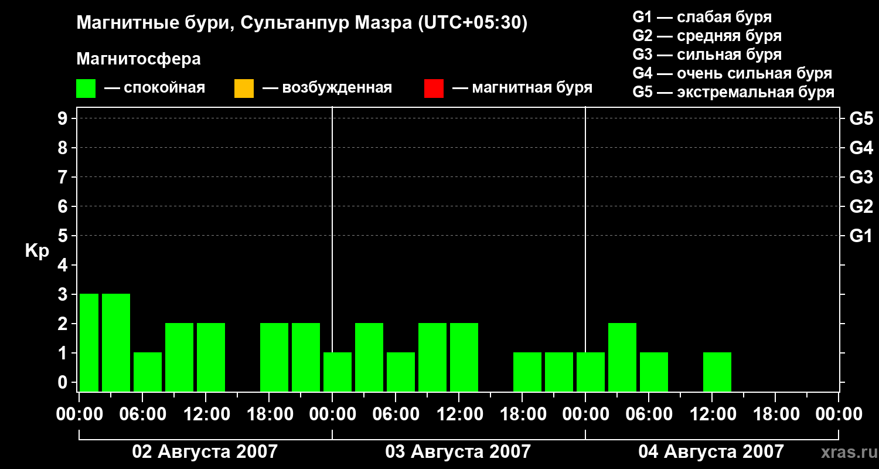
Task: Click the '04 Августа 2007' date label
Action: click(711, 451)
